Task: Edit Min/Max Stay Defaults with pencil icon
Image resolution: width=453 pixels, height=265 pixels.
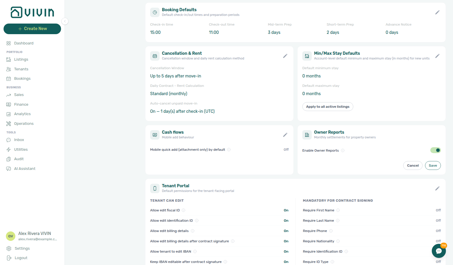Action: (x=437, y=56)
